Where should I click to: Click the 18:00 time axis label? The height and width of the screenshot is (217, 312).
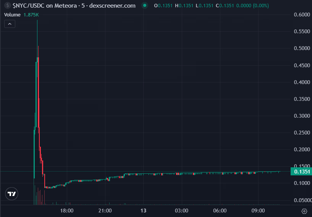pos(67,211)
